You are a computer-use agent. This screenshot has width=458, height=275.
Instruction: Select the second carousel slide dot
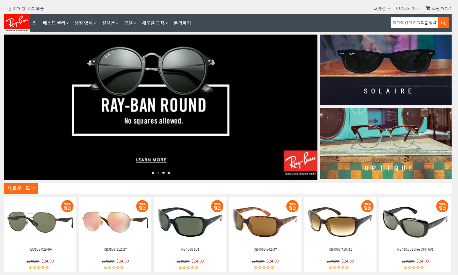pos(158,173)
